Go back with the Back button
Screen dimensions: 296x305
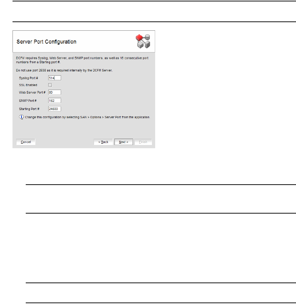(103, 142)
